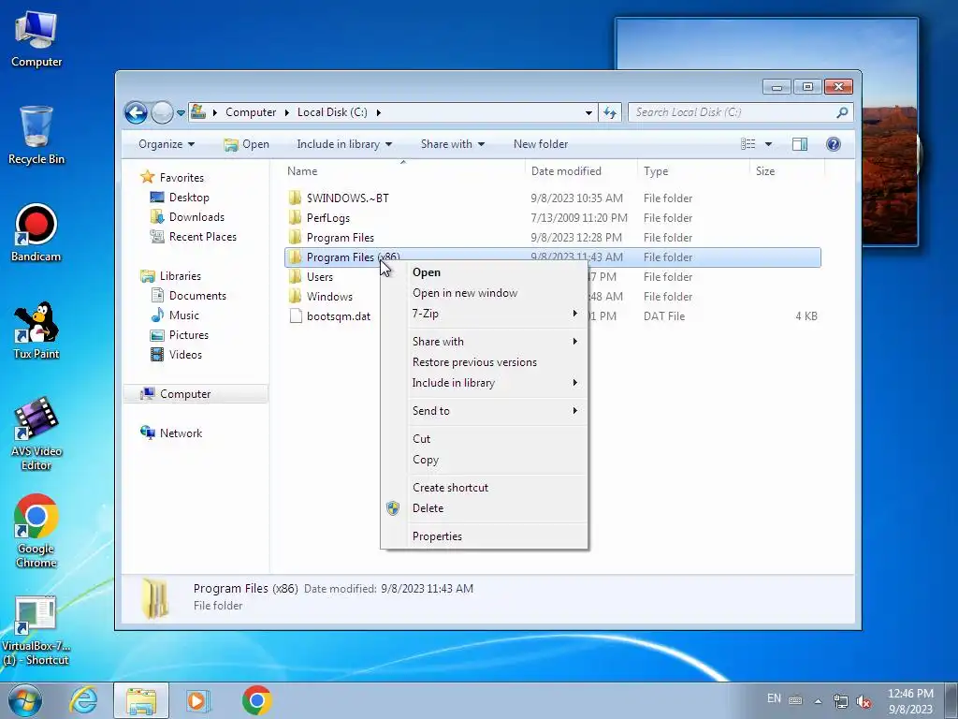Open the recent pages dropdown arrow
This screenshot has height=719, width=958.
(181, 113)
